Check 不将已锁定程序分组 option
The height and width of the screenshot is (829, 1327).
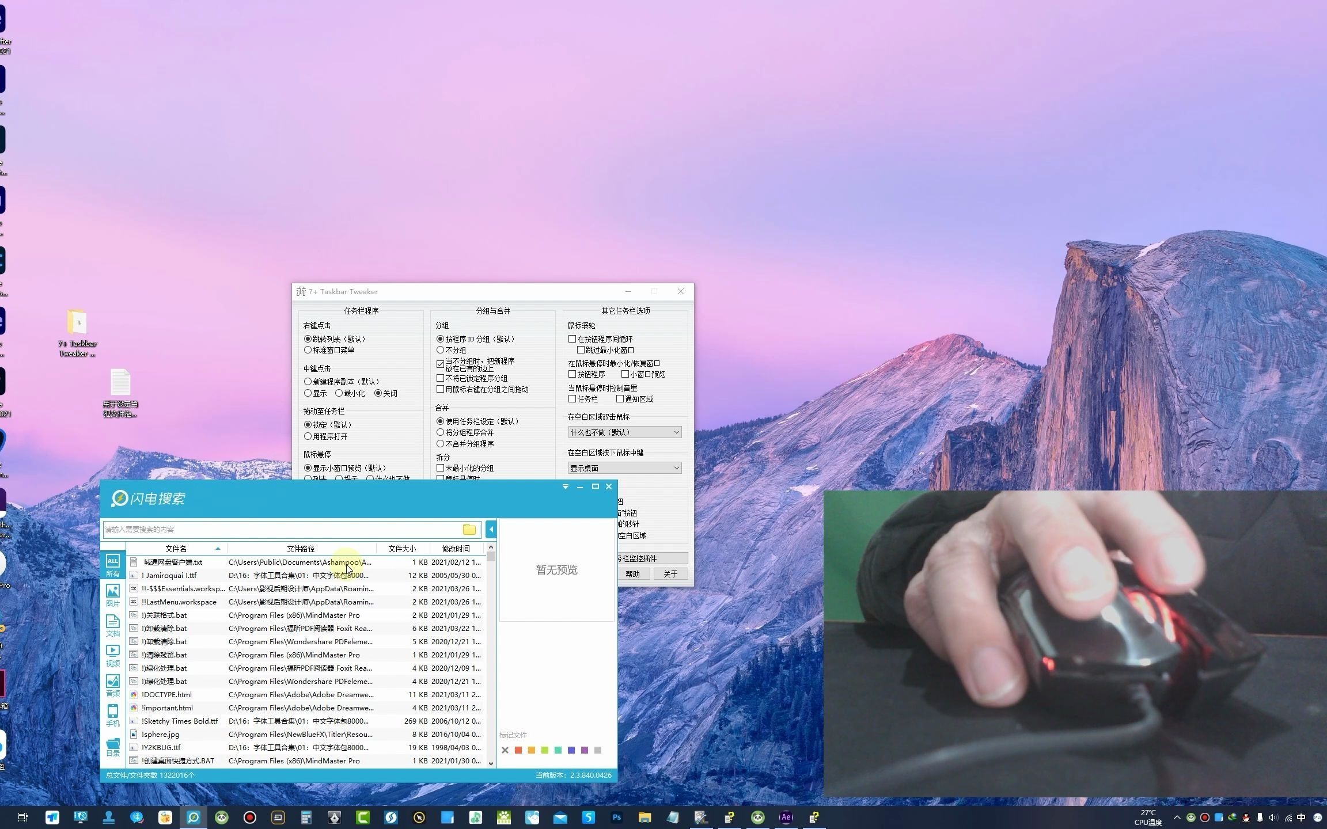click(440, 378)
